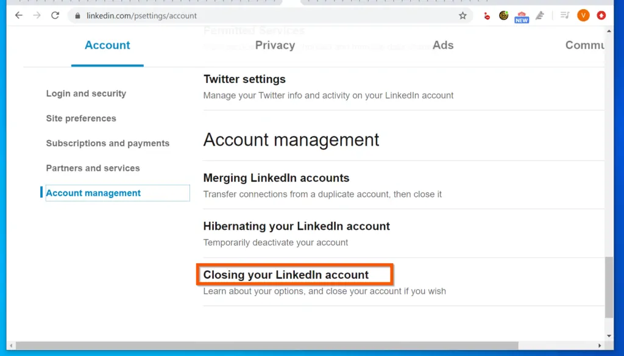Click the extension icon with NEW badge
The width and height of the screenshot is (624, 356).
coord(522,16)
